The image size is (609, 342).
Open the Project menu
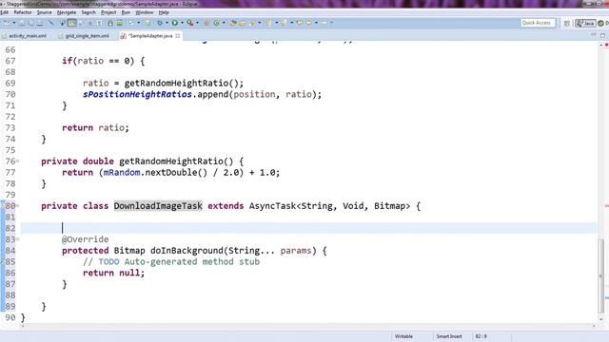[108, 12]
